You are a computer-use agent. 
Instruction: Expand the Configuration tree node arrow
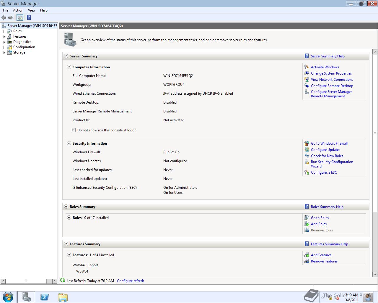[x=4, y=47]
